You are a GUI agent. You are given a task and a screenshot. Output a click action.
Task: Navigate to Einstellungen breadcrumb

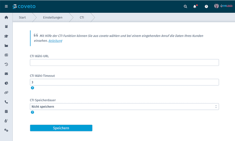pyautogui.click(x=53, y=17)
